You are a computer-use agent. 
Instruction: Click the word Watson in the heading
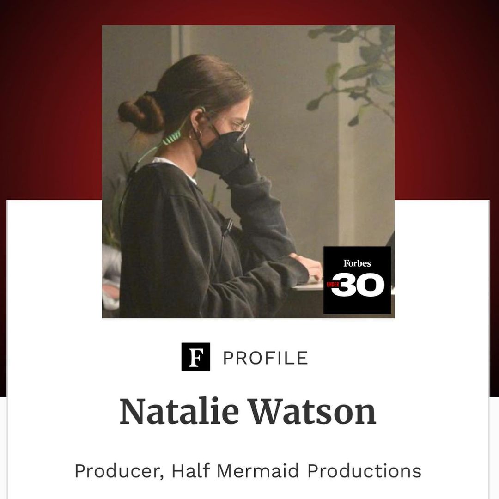pos(312,412)
